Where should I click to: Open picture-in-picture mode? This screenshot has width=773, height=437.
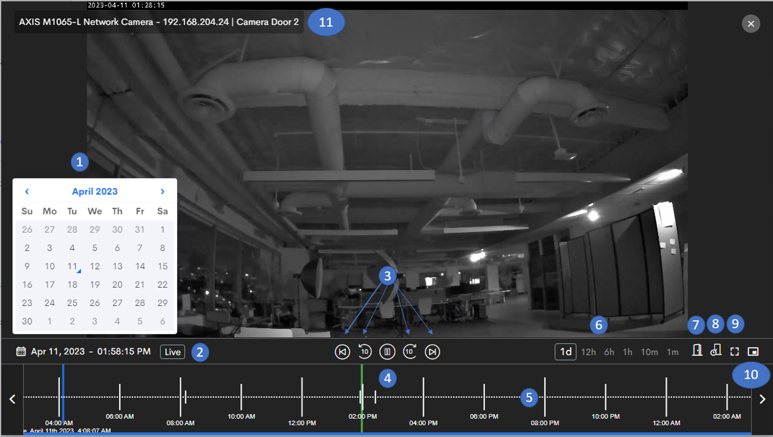(x=752, y=352)
